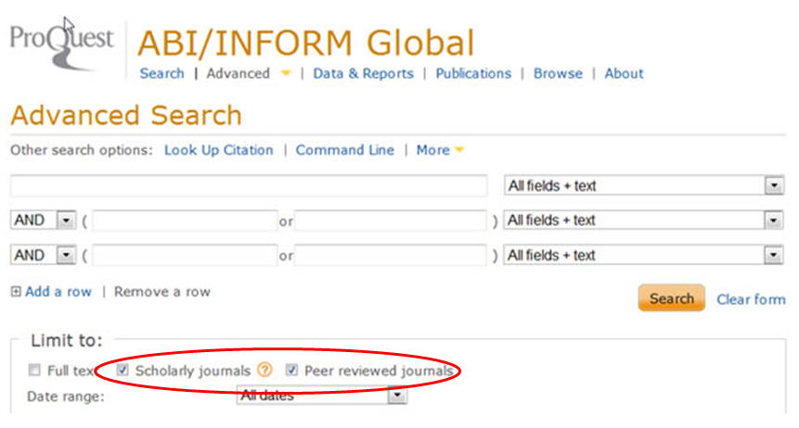Click the Date range: label
799x428 pixels.
(x=66, y=397)
